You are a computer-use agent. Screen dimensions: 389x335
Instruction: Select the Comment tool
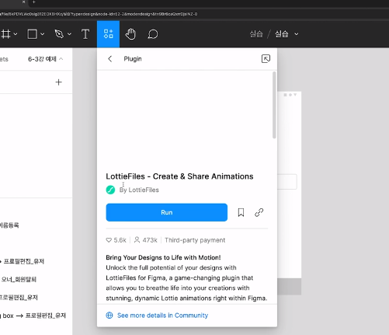coord(153,34)
